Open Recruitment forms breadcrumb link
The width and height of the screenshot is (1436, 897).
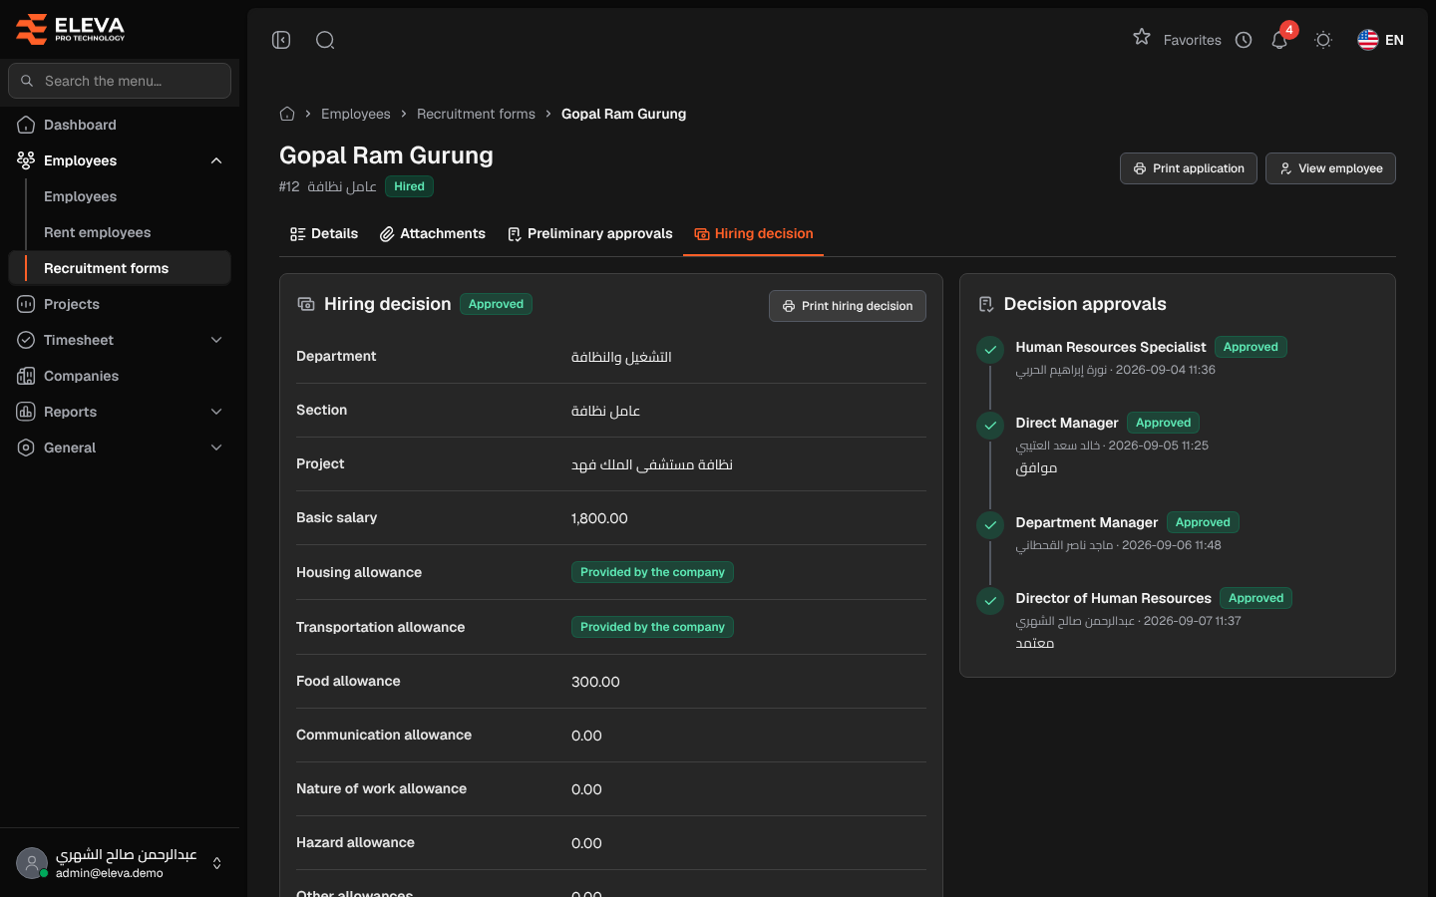476,114
